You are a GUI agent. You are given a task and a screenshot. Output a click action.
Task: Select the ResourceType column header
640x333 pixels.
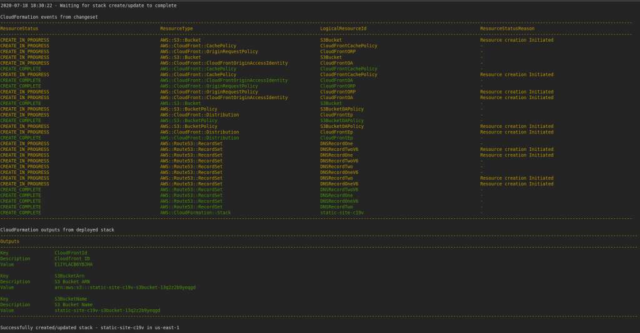pyautogui.click(x=176, y=29)
